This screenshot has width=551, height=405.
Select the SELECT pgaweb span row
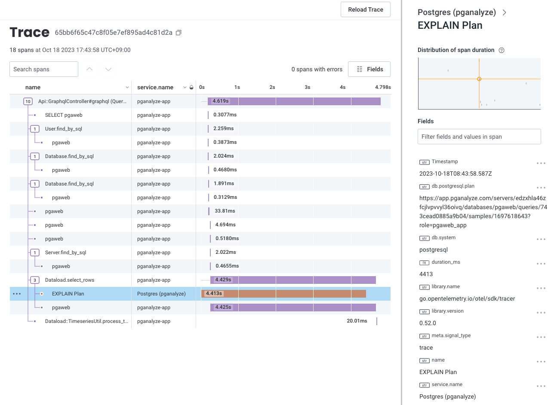coord(200,115)
